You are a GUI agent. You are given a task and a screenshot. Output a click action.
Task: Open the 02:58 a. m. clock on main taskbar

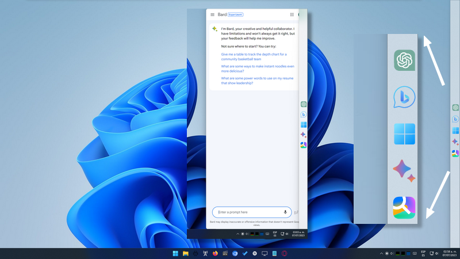tap(450, 253)
